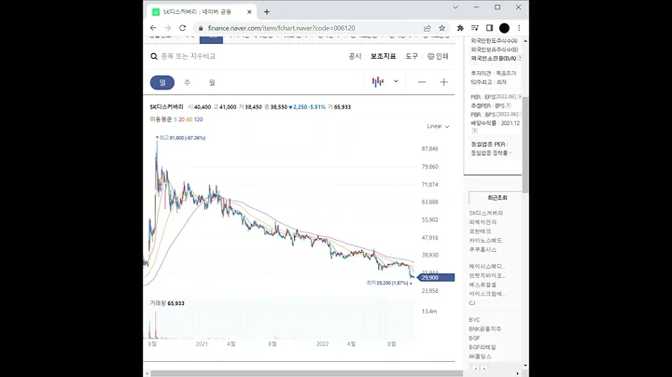Open 코윈테크 in recent list
Image resolution: width=672 pixels, height=377 pixels.
pyautogui.click(x=480, y=230)
